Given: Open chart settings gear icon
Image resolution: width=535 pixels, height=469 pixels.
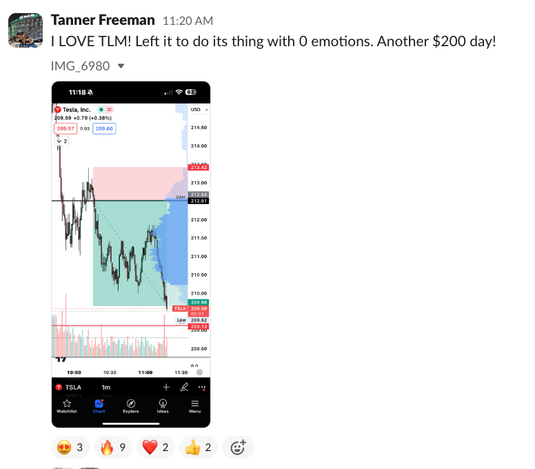Looking at the screenshot, I should (199, 372).
